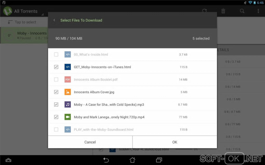265x165 pixels.
Task: Android recent apps button
Action: pyautogui.click(x=159, y=160)
